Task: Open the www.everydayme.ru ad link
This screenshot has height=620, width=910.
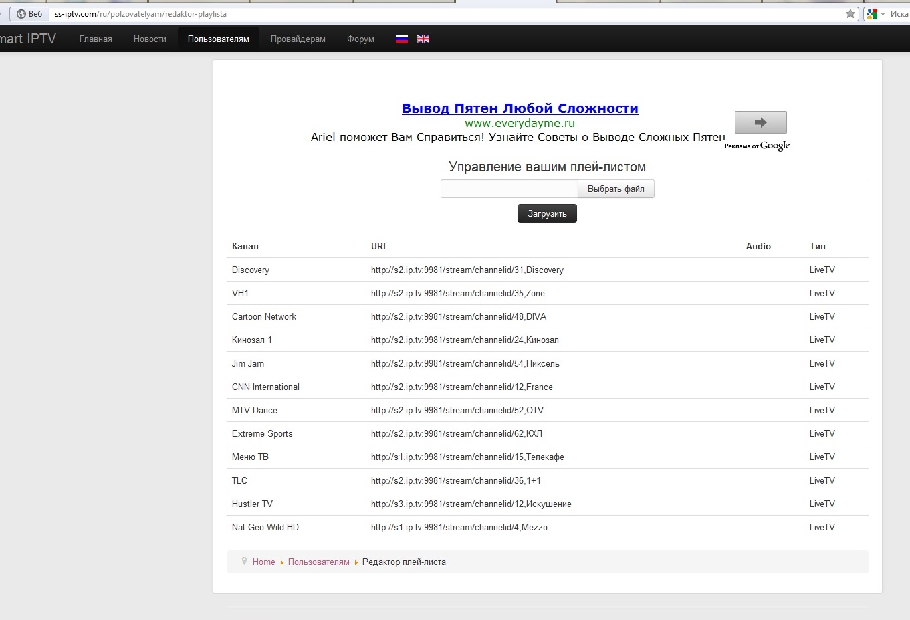Action: point(520,123)
